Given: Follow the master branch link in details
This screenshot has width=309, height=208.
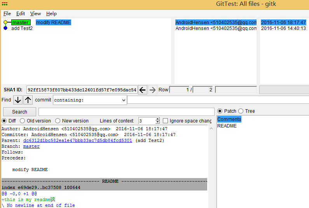Looking at the screenshot, I should pos(31,146).
